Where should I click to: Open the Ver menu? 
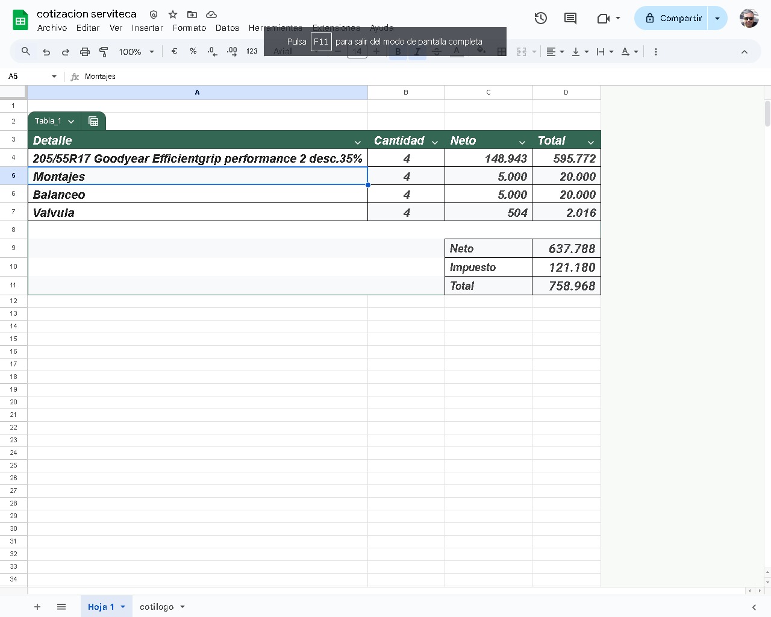coord(116,28)
